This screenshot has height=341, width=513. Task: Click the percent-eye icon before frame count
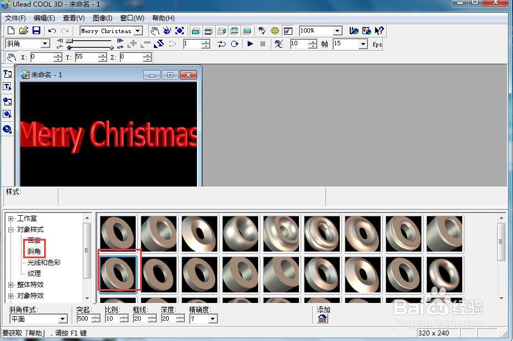[279, 44]
